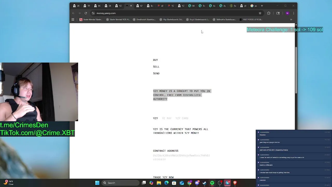332x187 pixels.
Task: Open a new browser tab
Action: click(x=262, y=6)
